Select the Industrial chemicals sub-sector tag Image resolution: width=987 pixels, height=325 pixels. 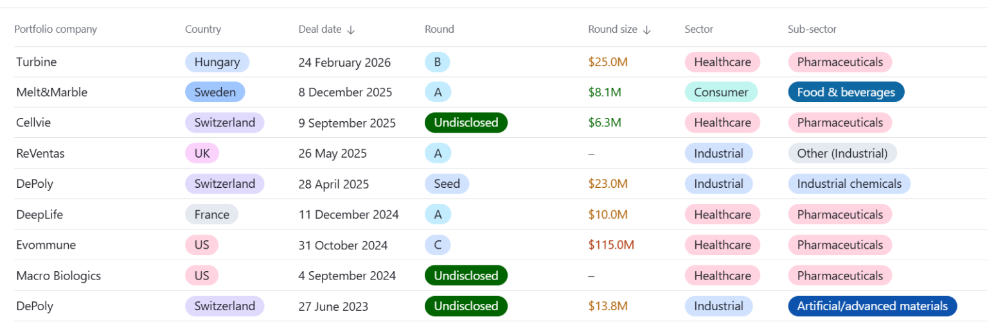point(849,184)
